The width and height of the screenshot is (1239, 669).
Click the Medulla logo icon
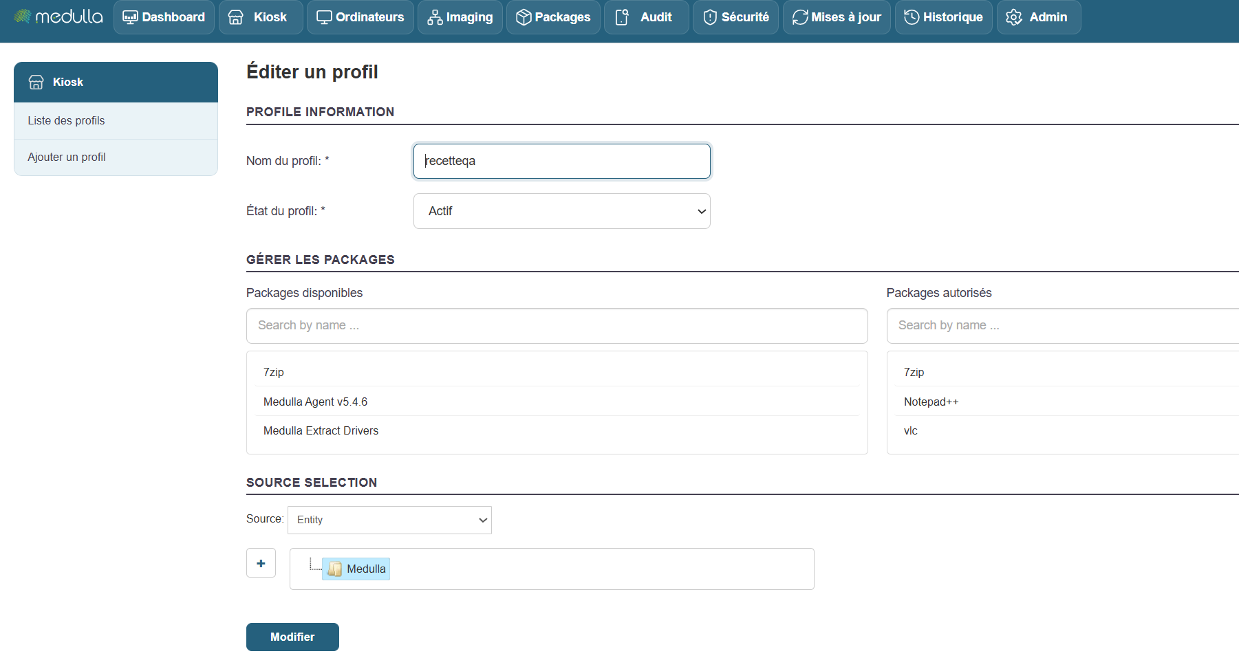coord(22,17)
